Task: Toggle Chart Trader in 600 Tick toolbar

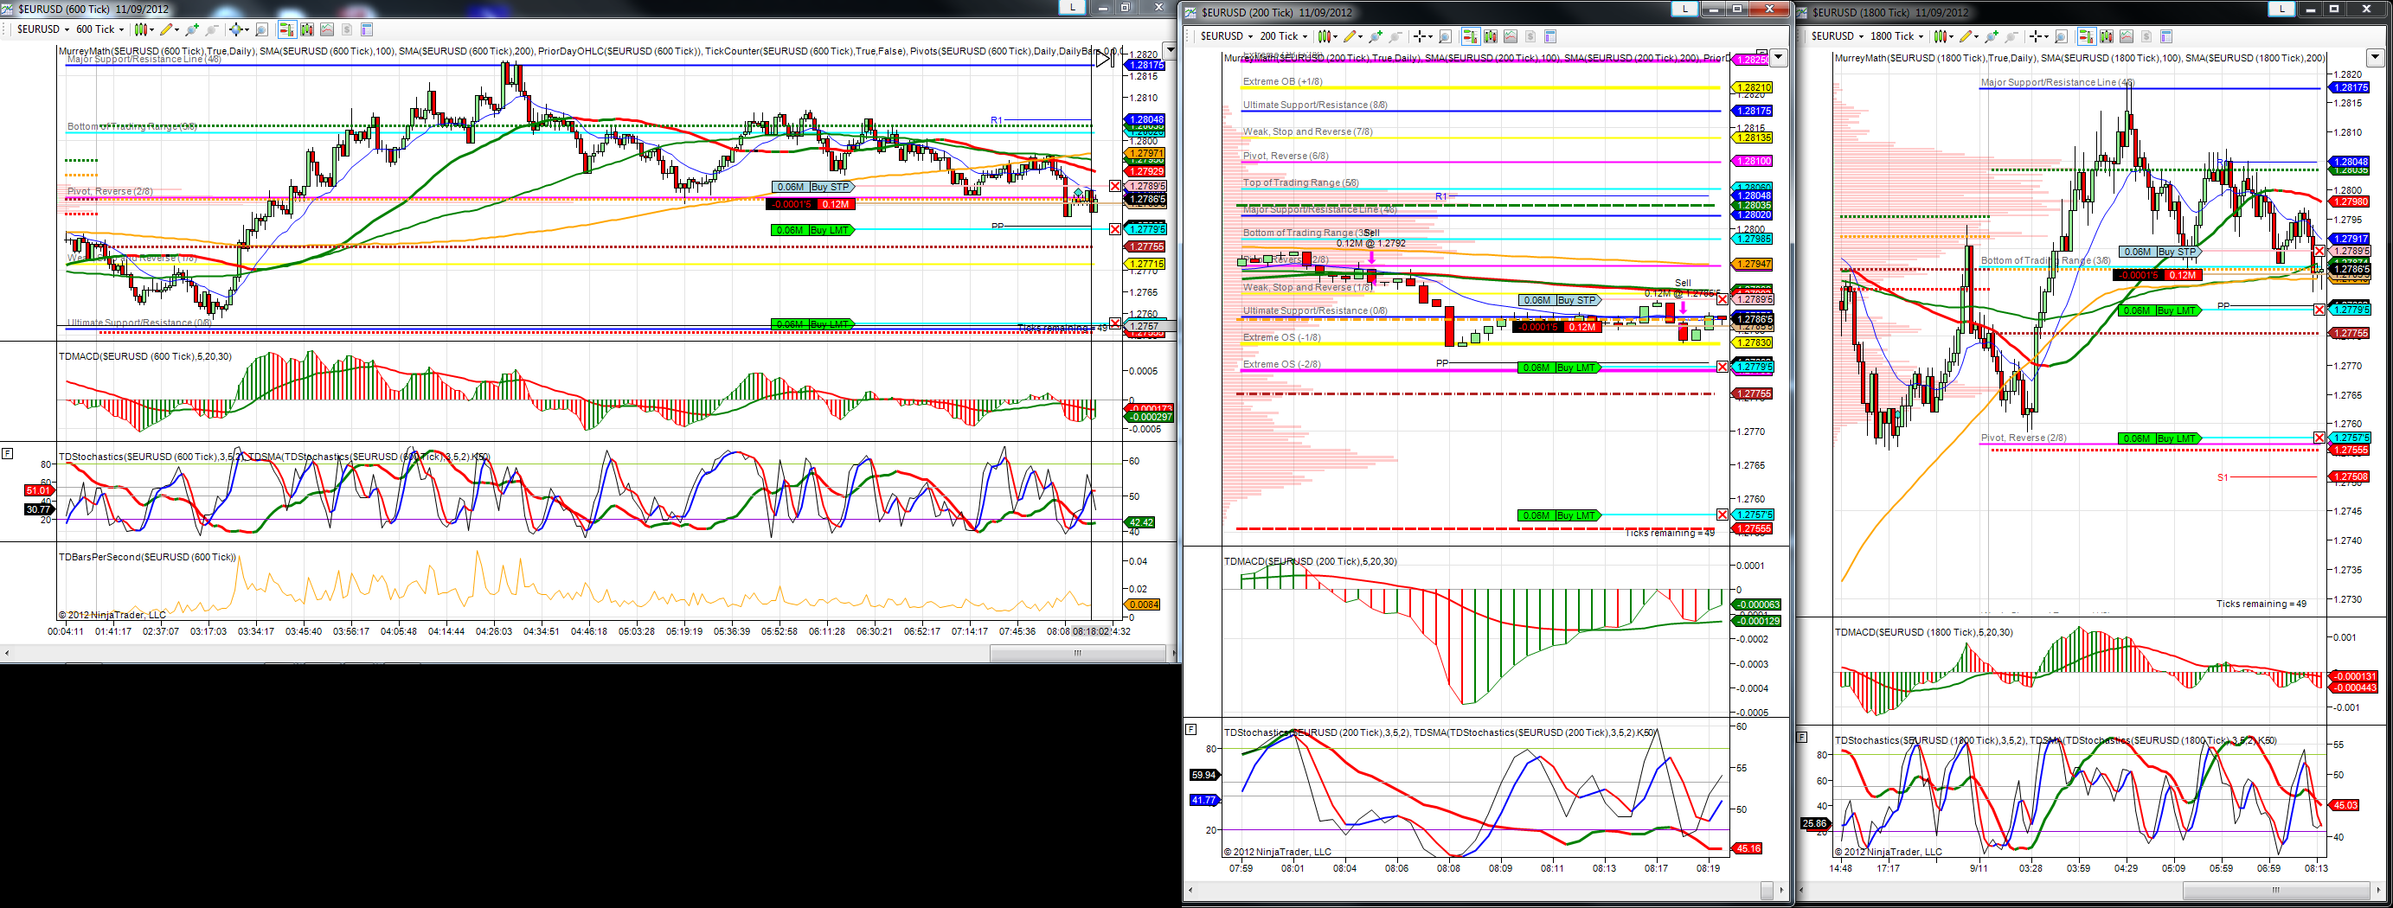Action: point(288,29)
